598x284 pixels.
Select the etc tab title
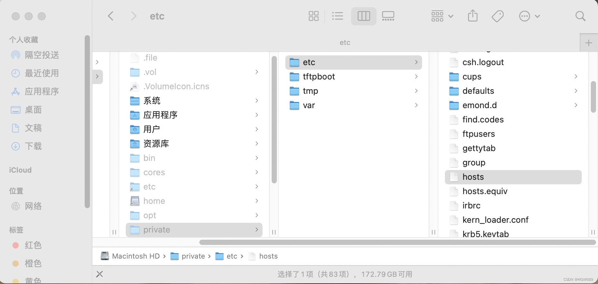[345, 42]
